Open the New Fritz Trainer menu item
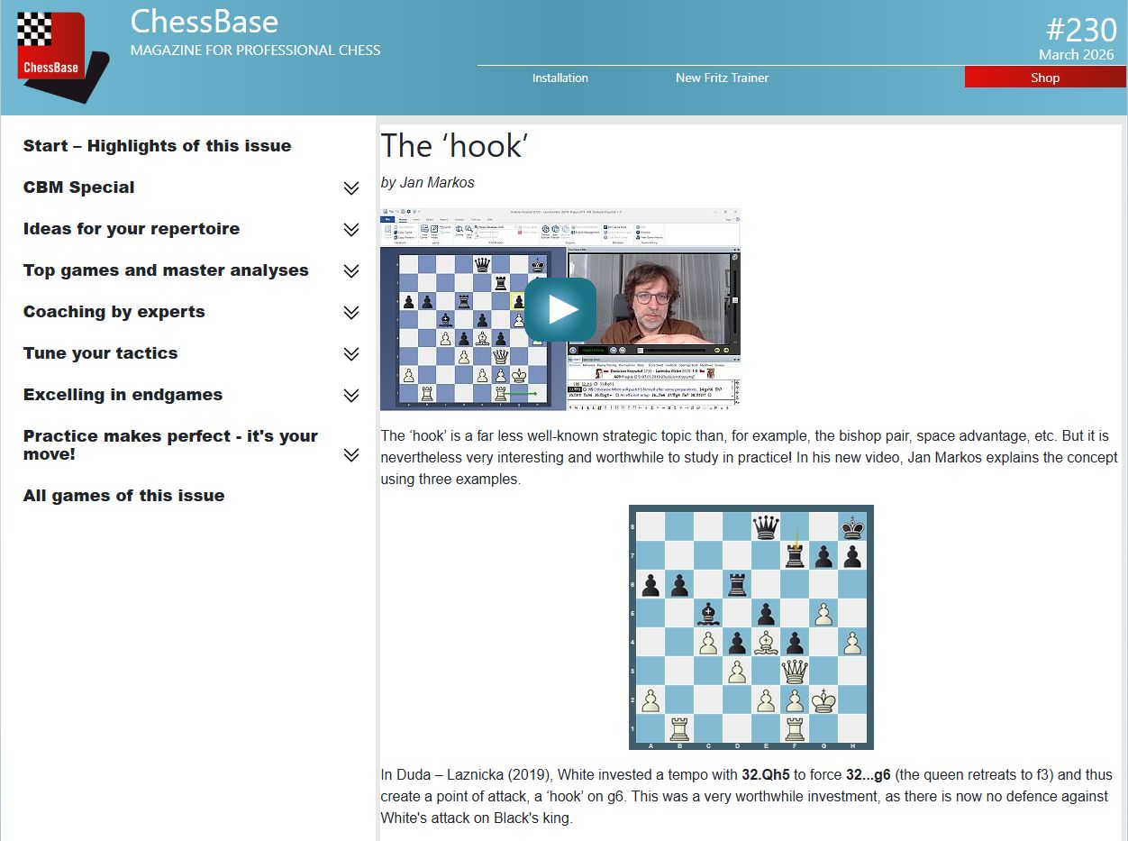The width and height of the screenshot is (1128, 841). pos(722,78)
